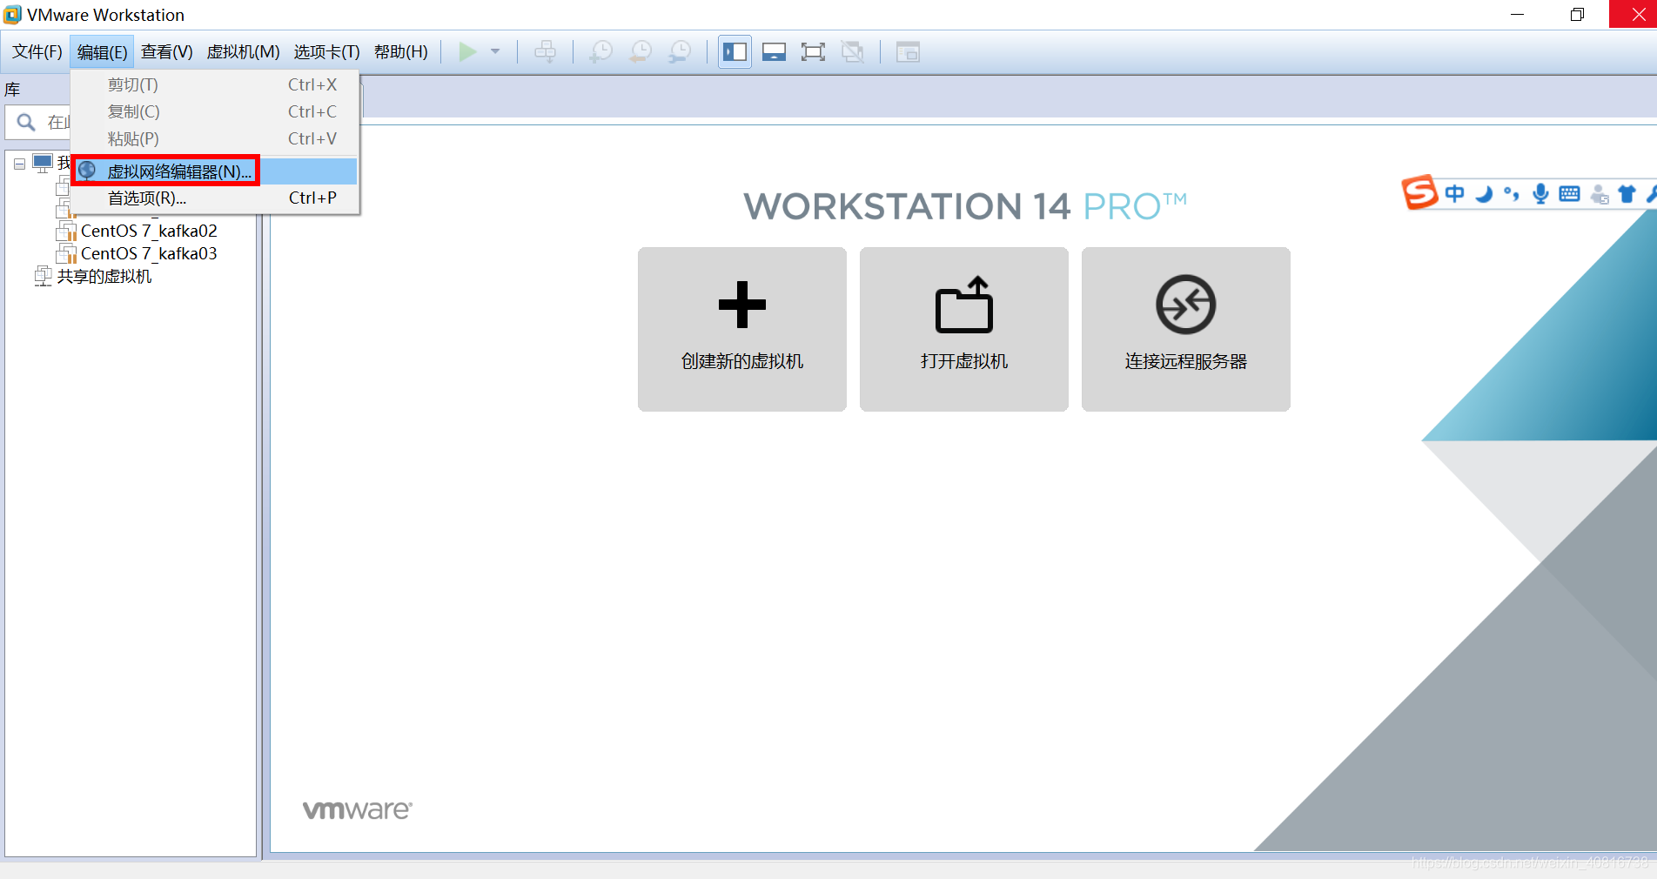1657x879 pixels.
Task: Open the 查看(V) menu
Action: click(167, 52)
